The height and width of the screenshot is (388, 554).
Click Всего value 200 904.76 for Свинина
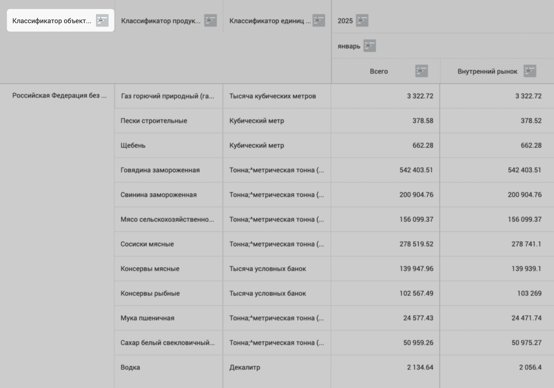pyautogui.click(x=416, y=195)
